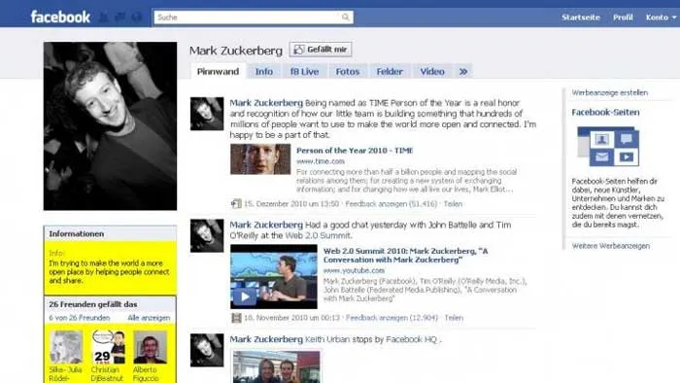
Task: Click video post icon by 18. November 2010
Action: tap(236, 318)
